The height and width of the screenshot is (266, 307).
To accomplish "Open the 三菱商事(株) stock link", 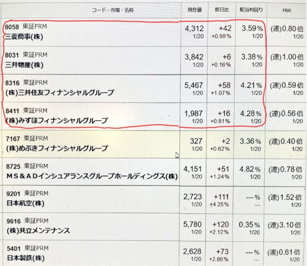I will pyautogui.click(x=24, y=38).
